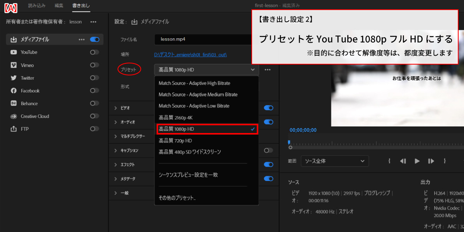
Task: Expand the ビデオ settings section
Action: [115, 108]
